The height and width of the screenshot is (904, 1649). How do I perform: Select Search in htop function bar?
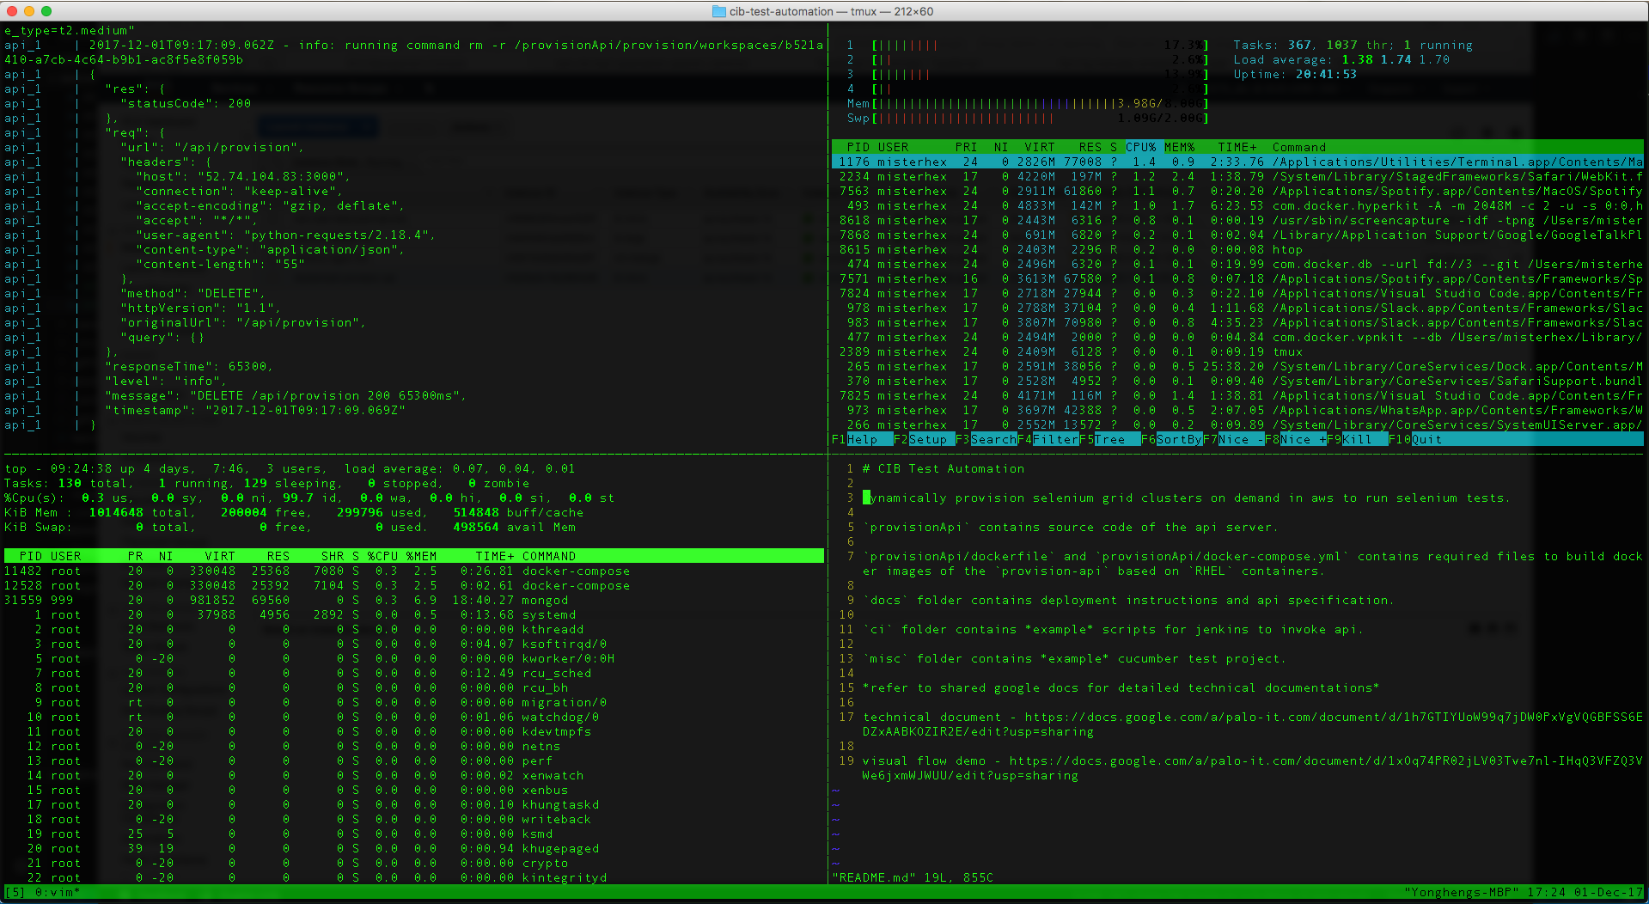click(x=986, y=439)
